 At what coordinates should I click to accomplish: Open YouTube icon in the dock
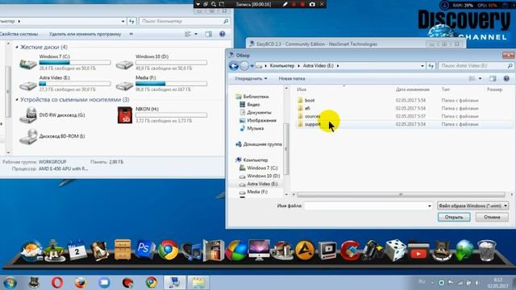pyautogui.click(x=418, y=252)
